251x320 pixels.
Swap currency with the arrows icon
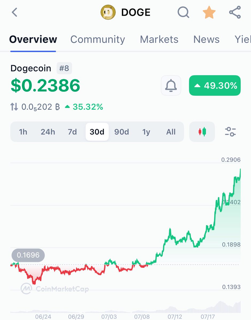(14, 107)
